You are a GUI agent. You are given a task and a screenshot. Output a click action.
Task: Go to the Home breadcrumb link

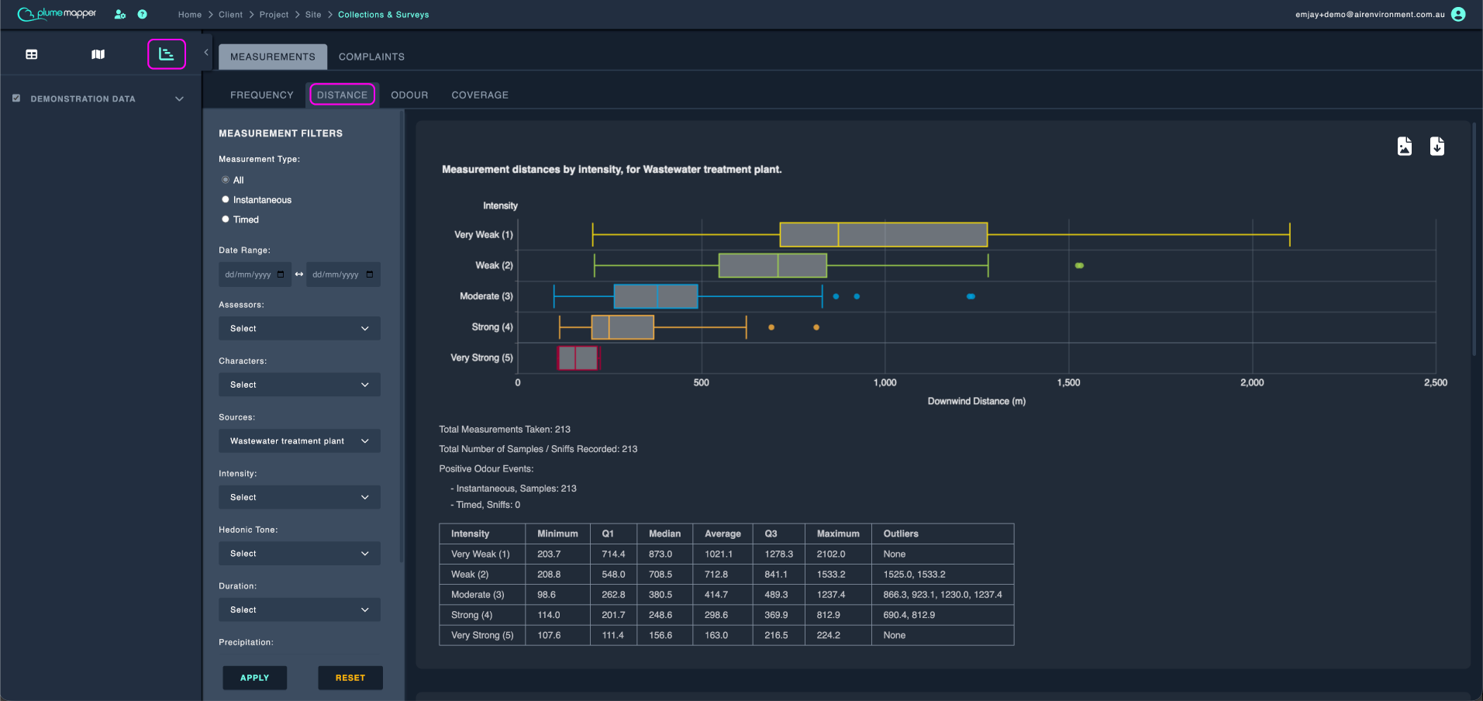click(190, 15)
